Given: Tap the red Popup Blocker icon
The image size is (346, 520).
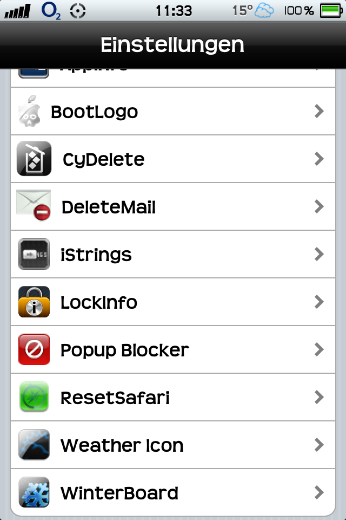Looking at the screenshot, I should click(x=34, y=349).
